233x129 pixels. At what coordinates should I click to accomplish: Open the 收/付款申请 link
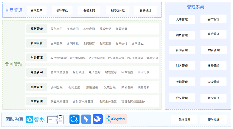tap(59, 58)
